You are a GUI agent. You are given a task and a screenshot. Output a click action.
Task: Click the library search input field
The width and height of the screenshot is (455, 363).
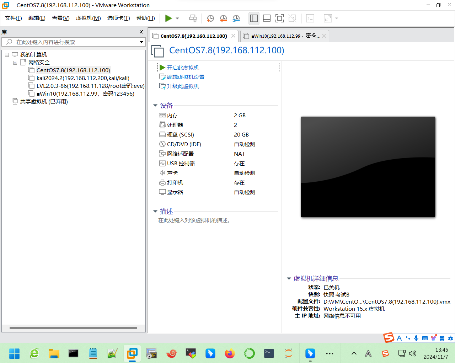[75, 42]
